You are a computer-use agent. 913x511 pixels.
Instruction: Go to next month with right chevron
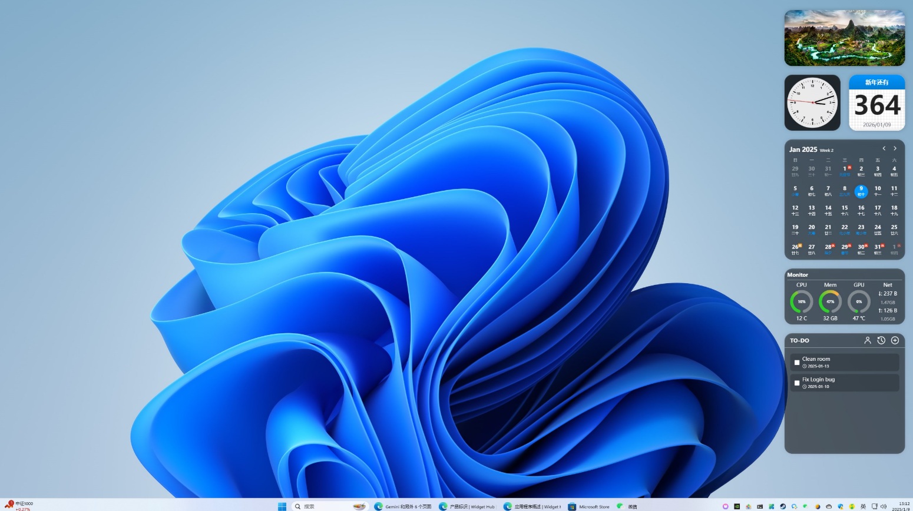pyautogui.click(x=895, y=148)
